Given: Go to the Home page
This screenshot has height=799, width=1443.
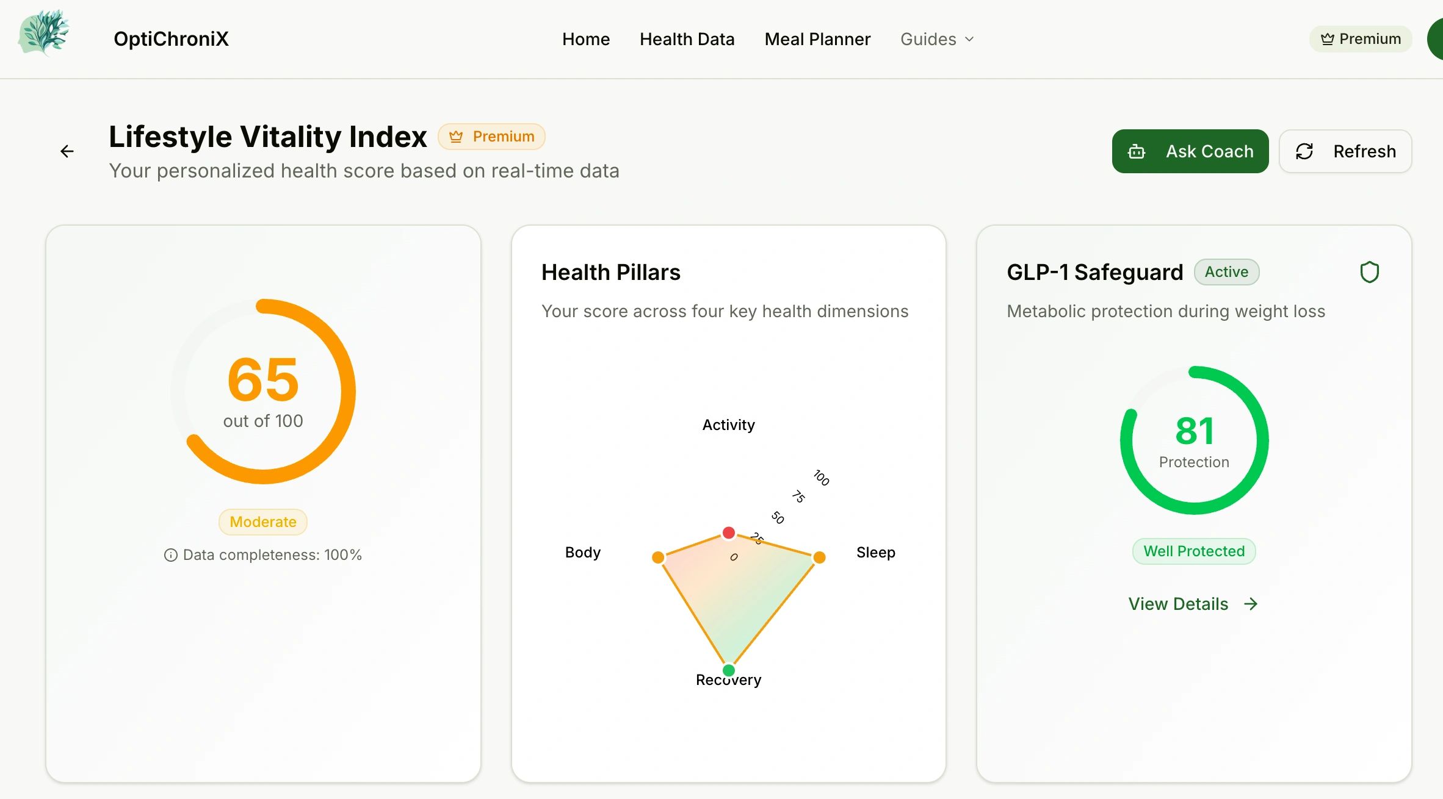Looking at the screenshot, I should coord(585,39).
